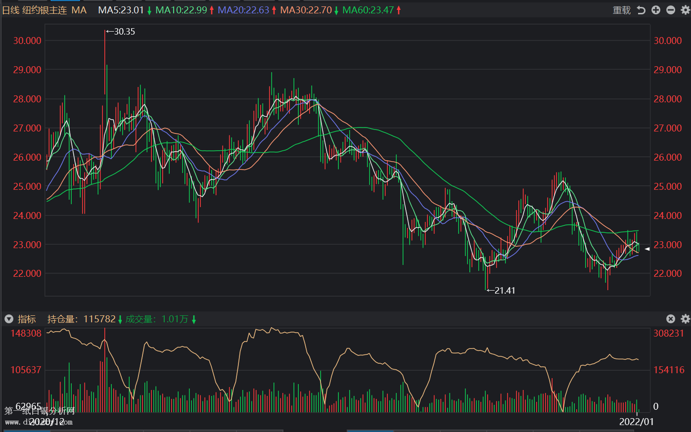691x432 pixels.
Task: Select the 纽约银主连 contract name
Action: (45, 10)
